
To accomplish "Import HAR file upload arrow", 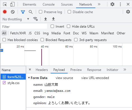I will point(46,19).
